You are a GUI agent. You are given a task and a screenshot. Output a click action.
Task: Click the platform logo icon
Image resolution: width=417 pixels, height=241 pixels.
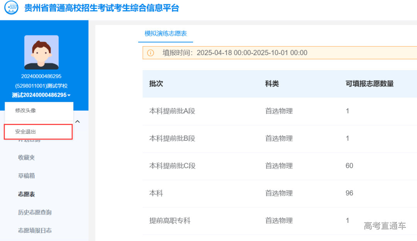(12, 8)
